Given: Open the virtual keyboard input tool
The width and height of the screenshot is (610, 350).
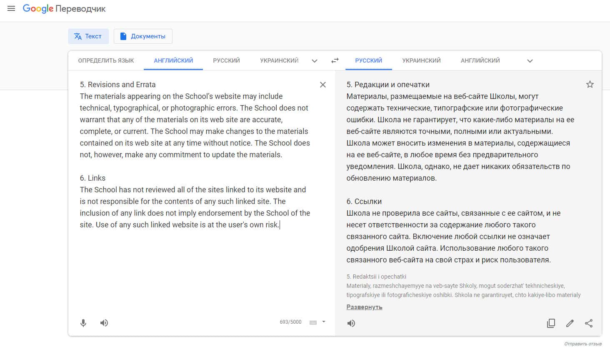Looking at the screenshot, I should pos(313,322).
